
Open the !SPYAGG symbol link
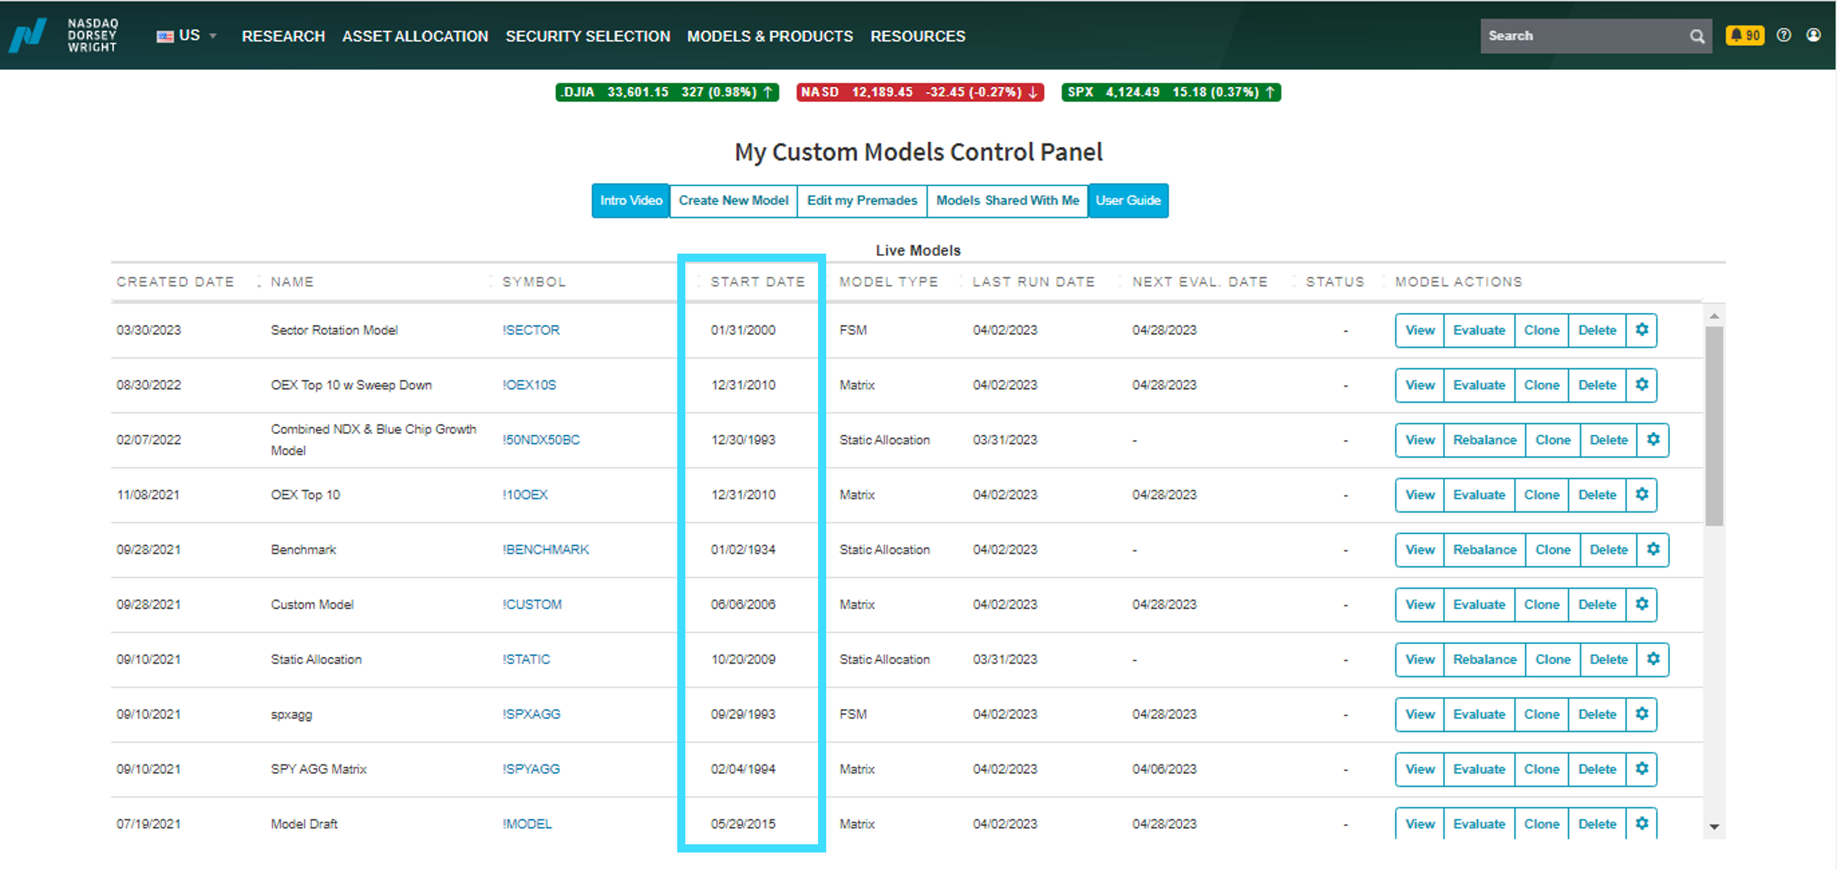531,770
